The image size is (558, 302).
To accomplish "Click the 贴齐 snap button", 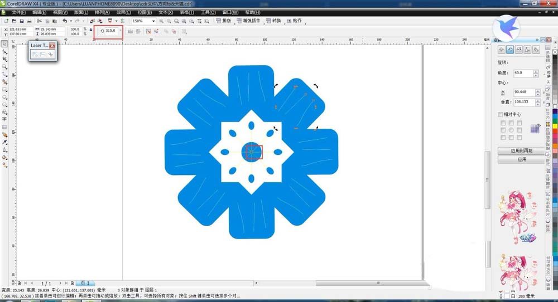I will [294, 21].
